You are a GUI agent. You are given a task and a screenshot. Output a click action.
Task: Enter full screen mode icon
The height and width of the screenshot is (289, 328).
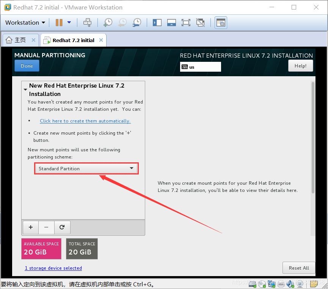click(186, 22)
